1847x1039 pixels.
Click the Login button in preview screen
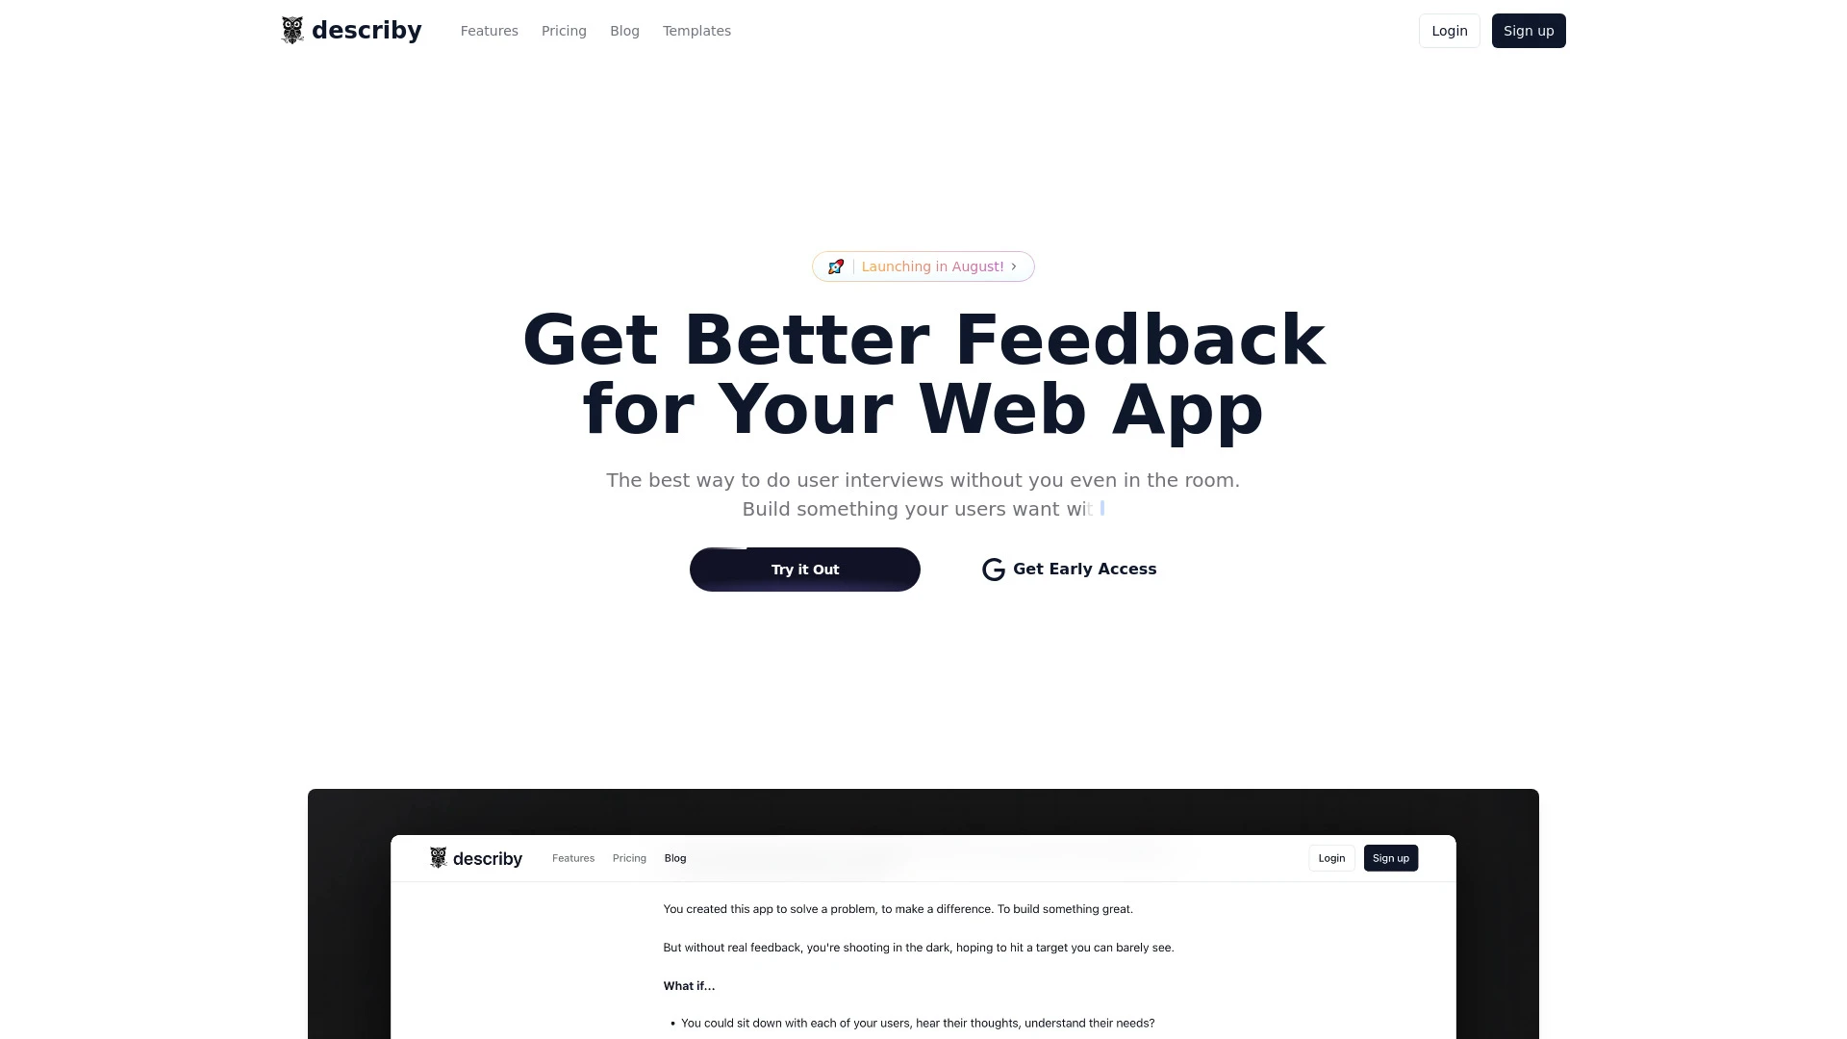[x=1332, y=857]
